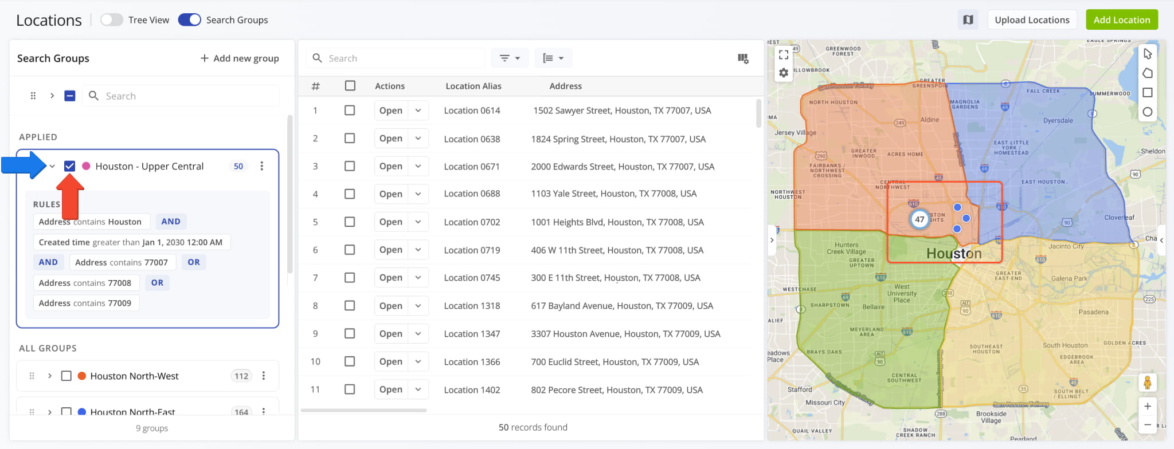Viewport: 1174px width, 449px height.
Task: Select the rectangle drawing tool on map
Action: [x=1147, y=93]
